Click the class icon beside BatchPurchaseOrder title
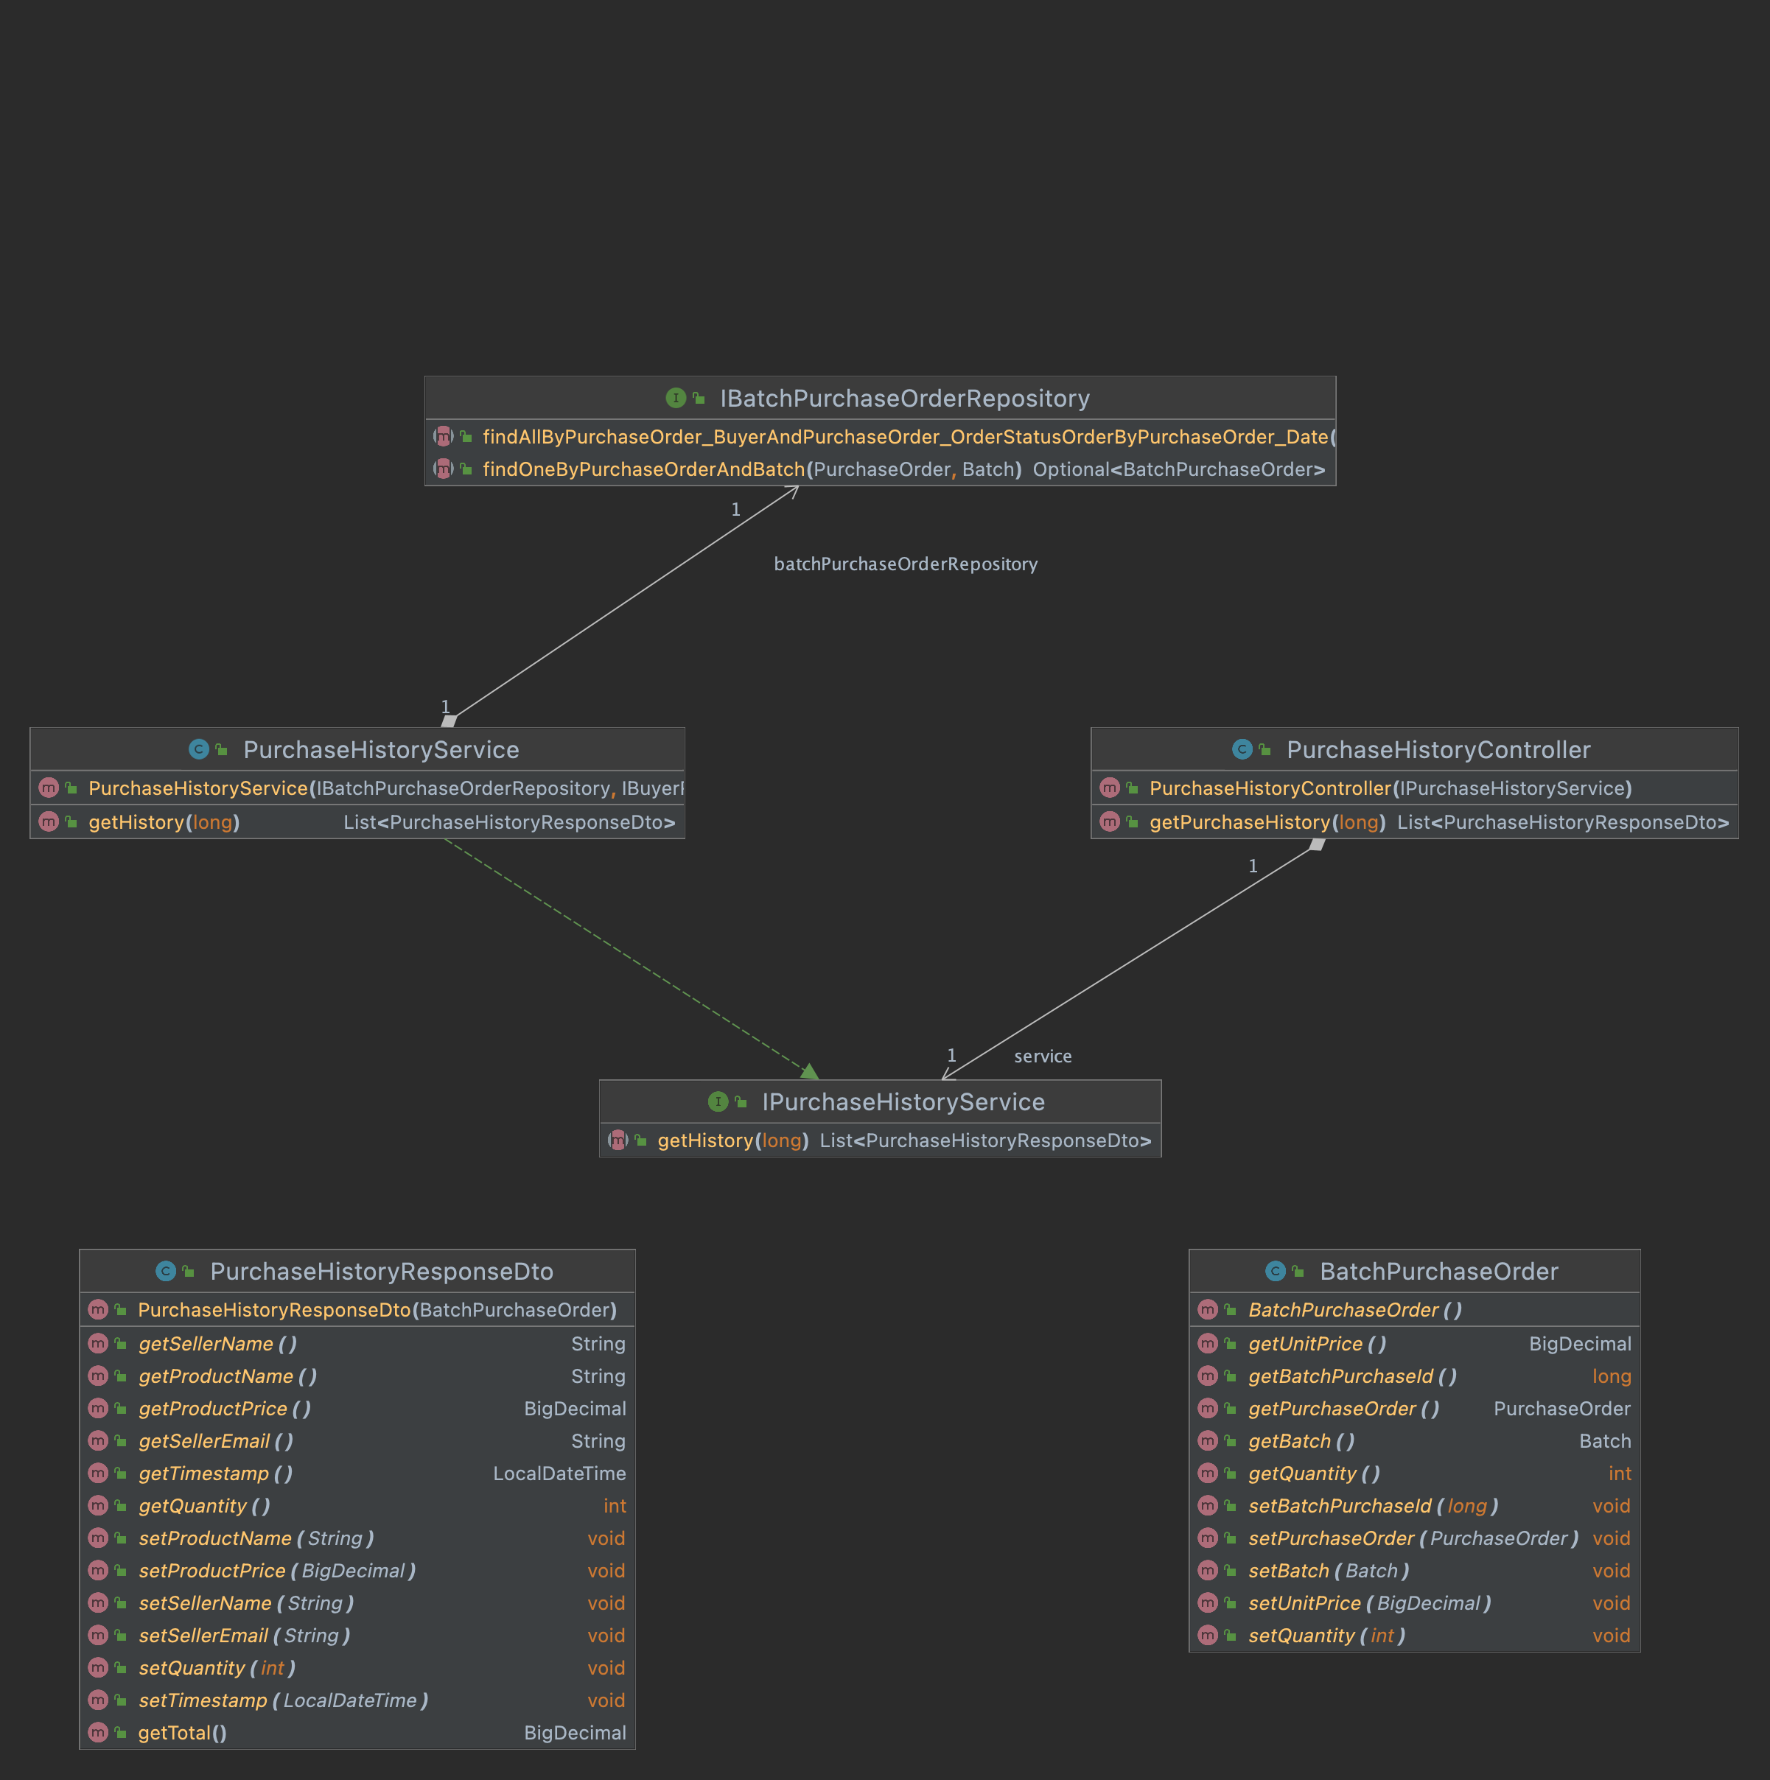Viewport: 1770px width, 1780px height. coord(1276,1270)
